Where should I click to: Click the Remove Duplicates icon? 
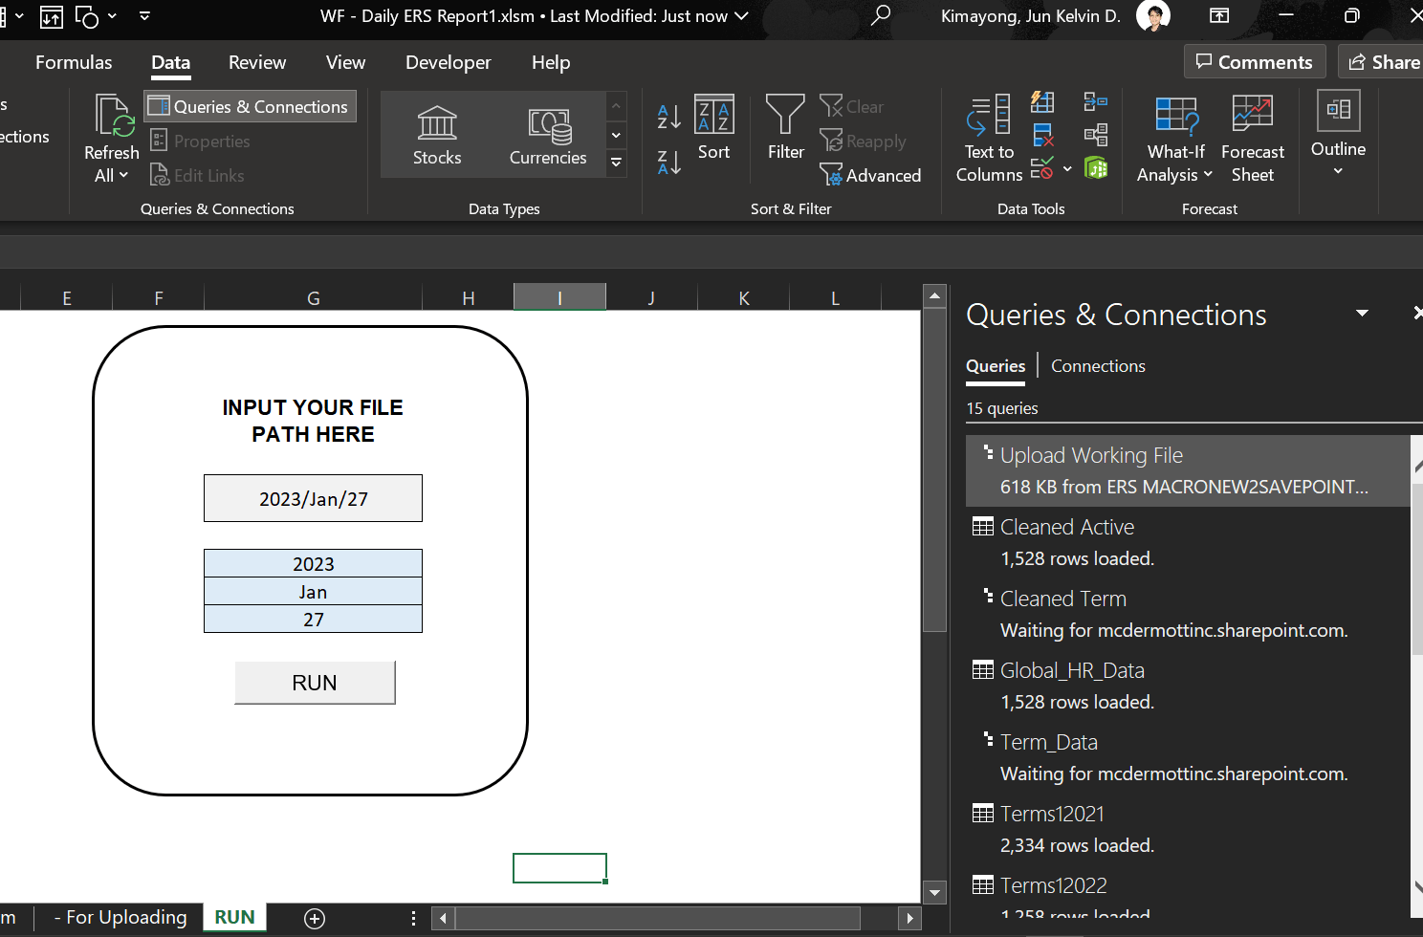pos(1042,136)
